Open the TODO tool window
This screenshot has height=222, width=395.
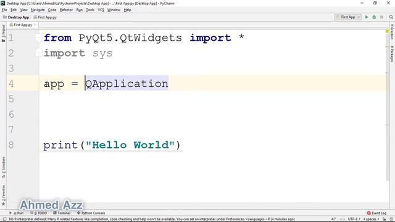tap(39, 213)
